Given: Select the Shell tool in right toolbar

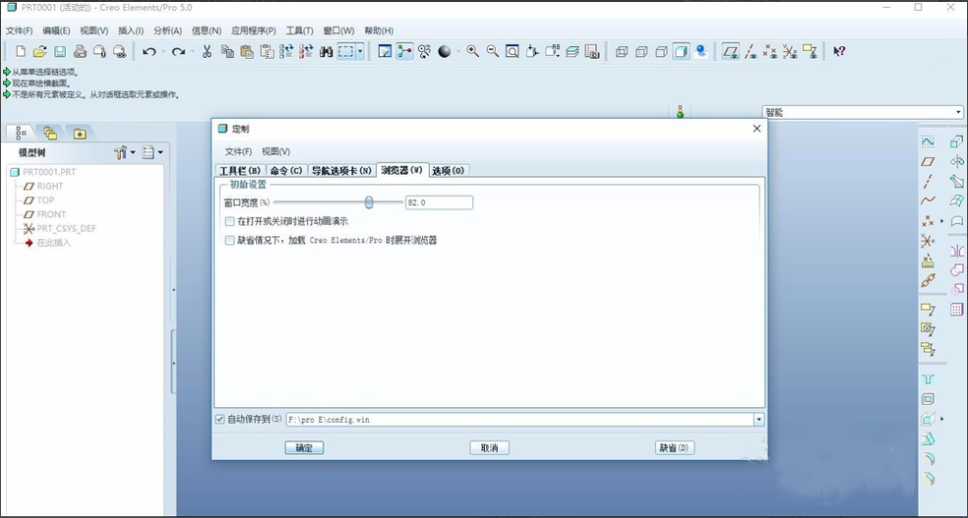Looking at the screenshot, I should click(x=927, y=399).
